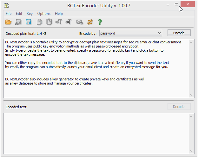
Task: Minimize the BCTextEncoder window
Action: pyautogui.click(x=168, y=5)
